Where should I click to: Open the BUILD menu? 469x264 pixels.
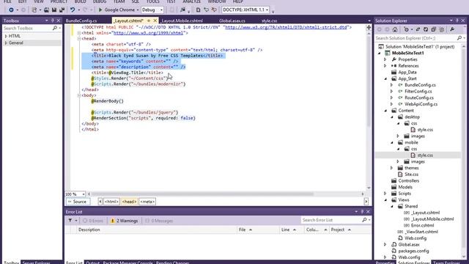point(80,1)
